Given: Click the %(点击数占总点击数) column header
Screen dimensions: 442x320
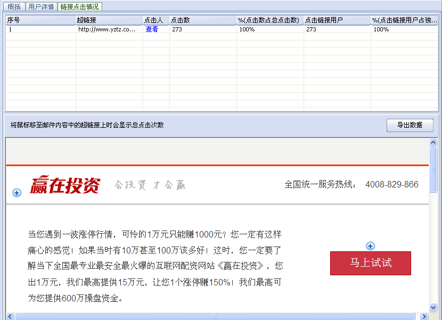Looking at the screenshot, I should click(270, 20).
